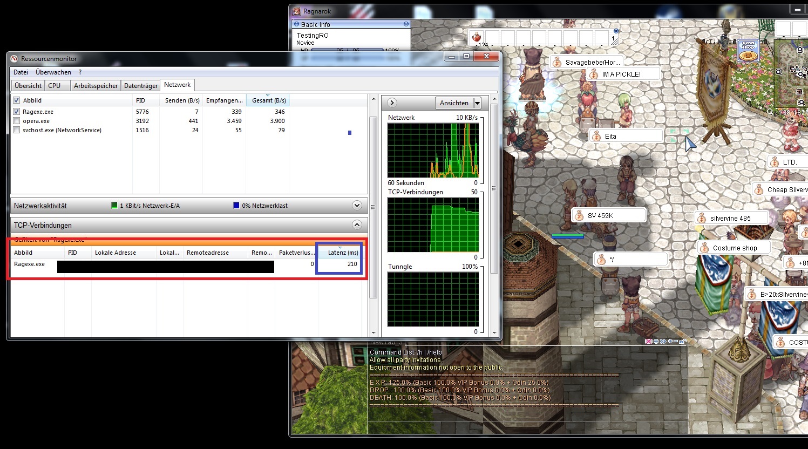Collapse the TCP-Verbindungen section chevron
Image resolution: width=808 pixels, height=449 pixels.
pyautogui.click(x=357, y=224)
